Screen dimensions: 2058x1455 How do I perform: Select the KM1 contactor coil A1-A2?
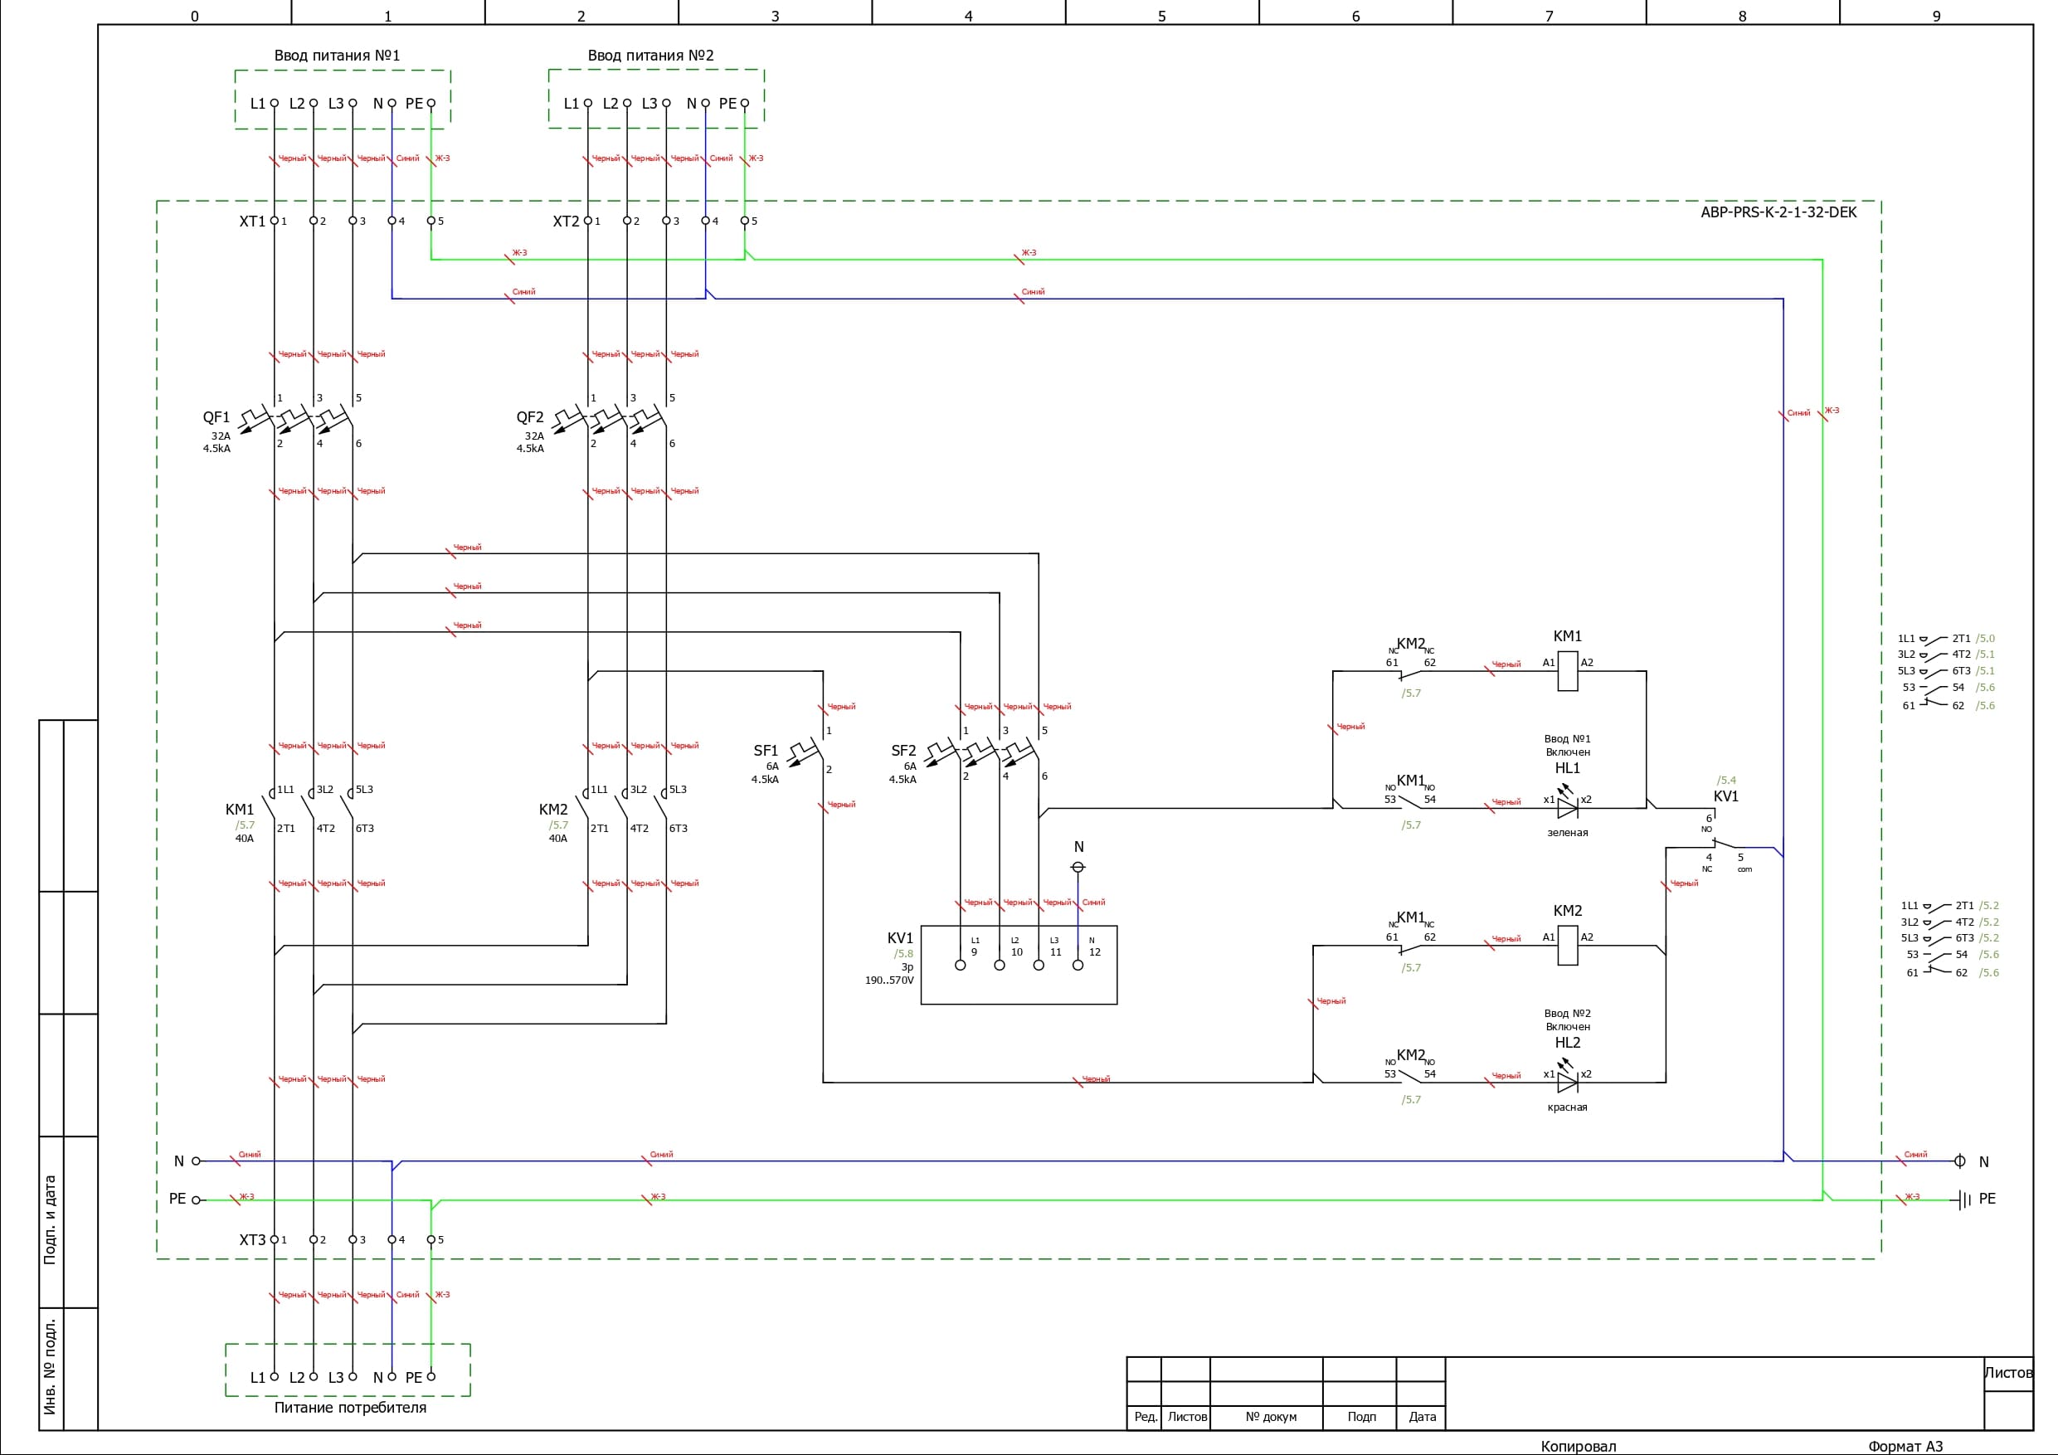tap(1567, 670)
